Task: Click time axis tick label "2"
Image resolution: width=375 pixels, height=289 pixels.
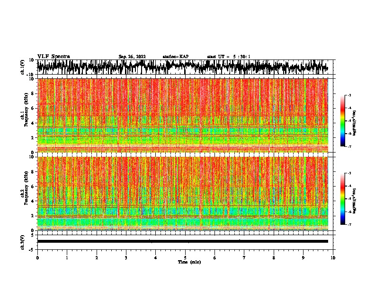Action: click(97, 258)
